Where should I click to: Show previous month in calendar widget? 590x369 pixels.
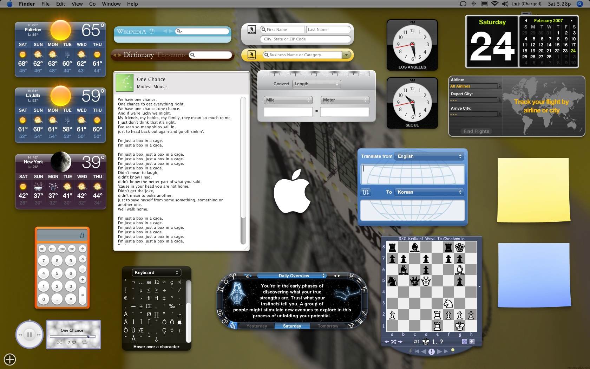526,21
